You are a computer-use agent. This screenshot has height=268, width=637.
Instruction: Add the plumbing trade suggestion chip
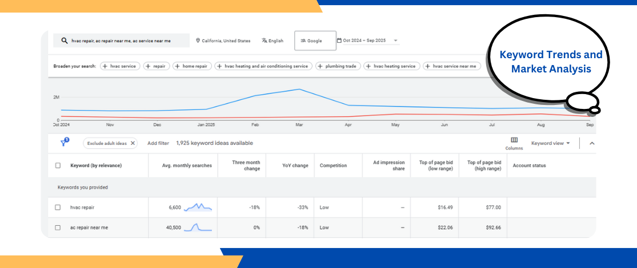click(337, 66)
